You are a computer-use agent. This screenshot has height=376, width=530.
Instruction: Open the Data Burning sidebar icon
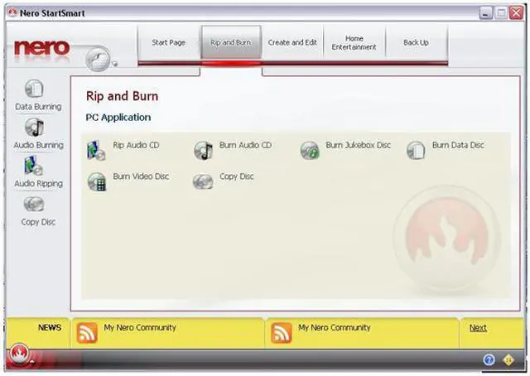pyautogui.click(x=34, y=89)
